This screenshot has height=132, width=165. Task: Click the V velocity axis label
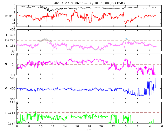pos(6,88)
